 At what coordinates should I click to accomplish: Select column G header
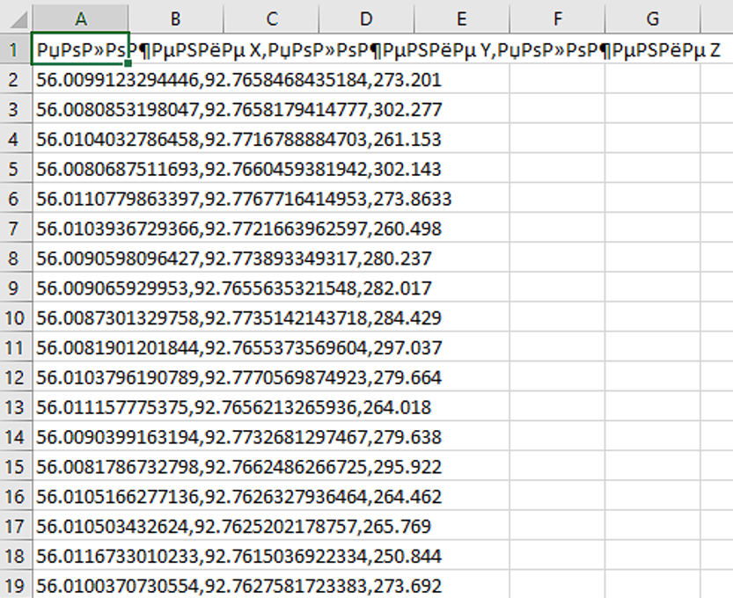[652, 18]
